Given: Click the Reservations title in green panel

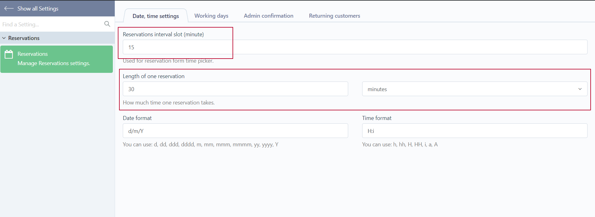Looking at the screenshot, I should (33, 54).
